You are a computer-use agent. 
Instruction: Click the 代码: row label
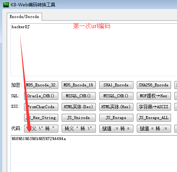pos(17,128)
